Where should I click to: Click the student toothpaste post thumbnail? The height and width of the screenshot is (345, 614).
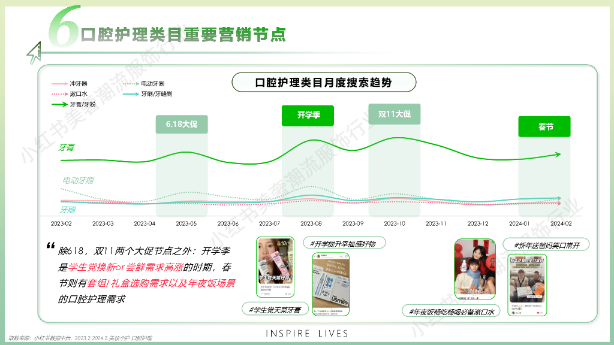click(x=277, y=268)
